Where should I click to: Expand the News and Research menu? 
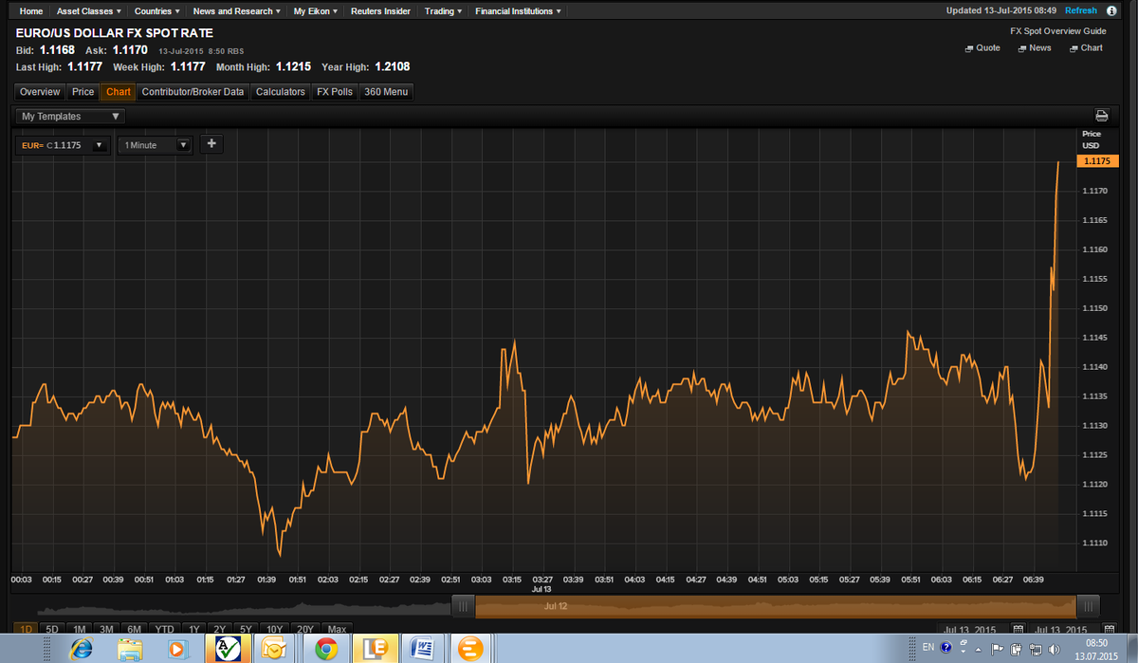[237, 11]
